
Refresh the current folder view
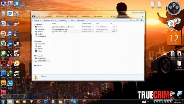[114, 16]
